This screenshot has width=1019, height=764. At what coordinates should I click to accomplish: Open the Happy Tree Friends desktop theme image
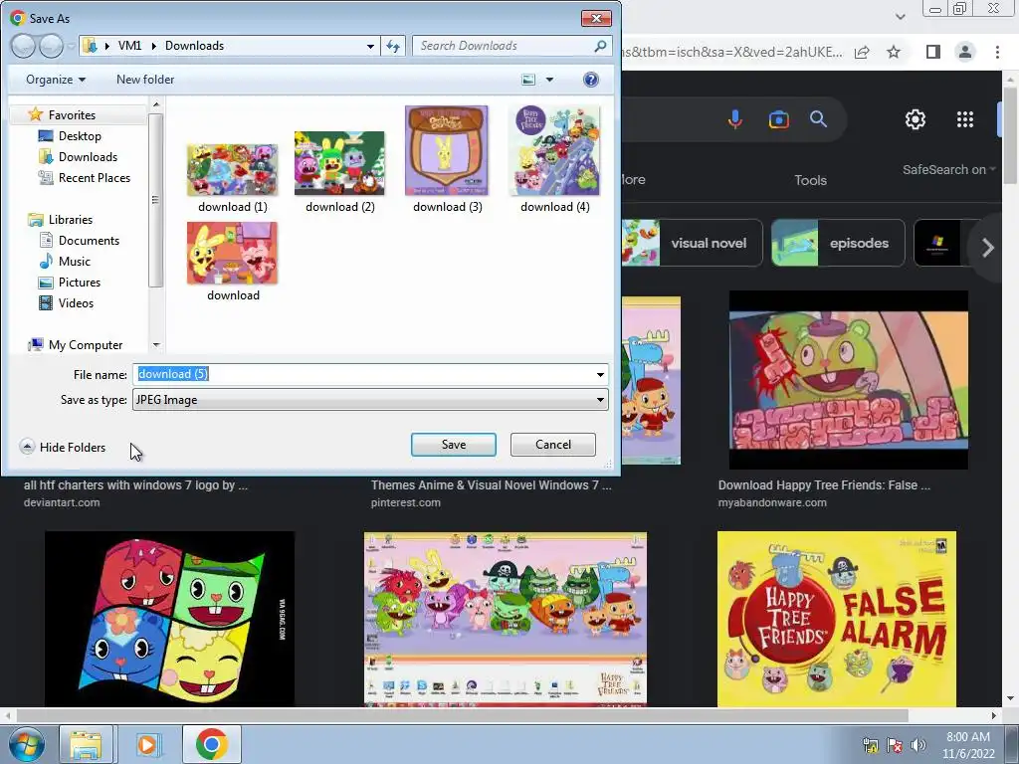coord(505,619)
